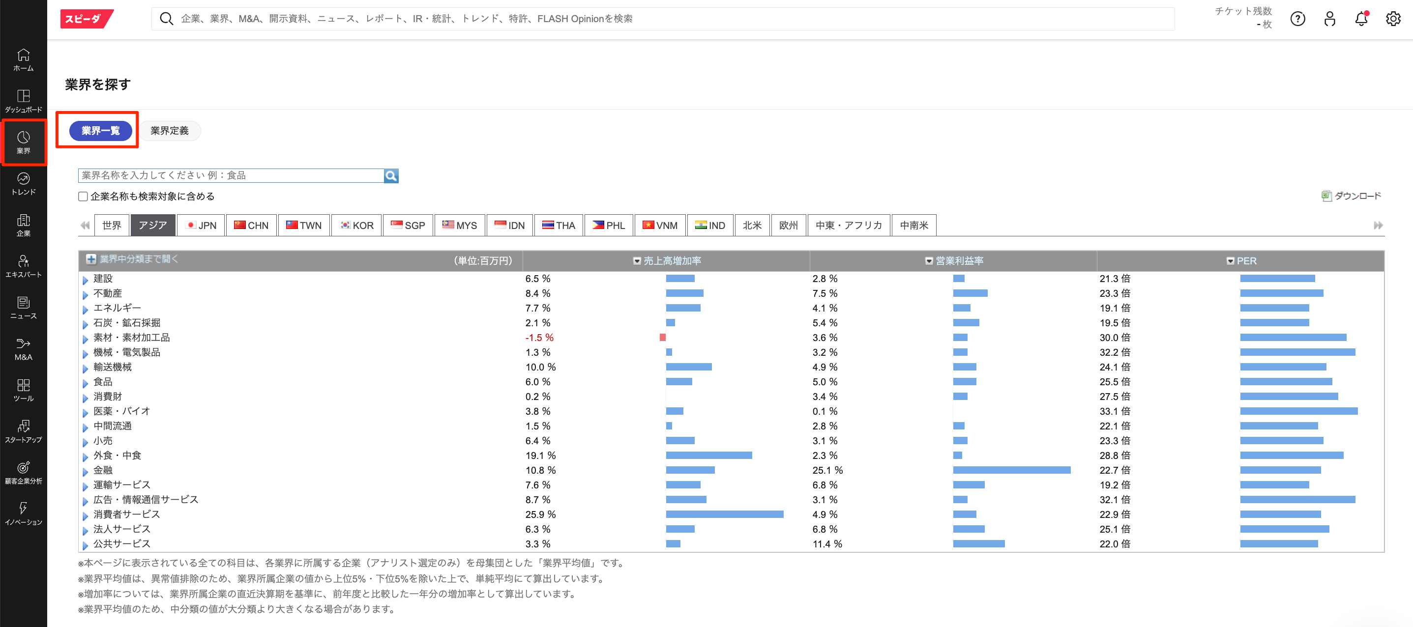This screenshot has width=1413, height=627.
Task: Click the blue industry search magnifier button
Action: pos(390,175)
